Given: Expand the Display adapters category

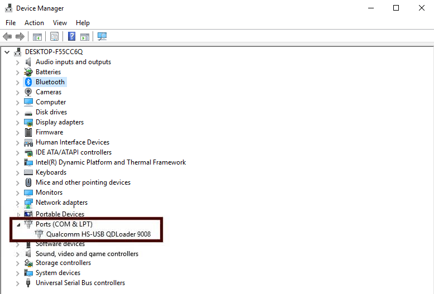Looking at the screenshot, I should (x=17, y=122).
